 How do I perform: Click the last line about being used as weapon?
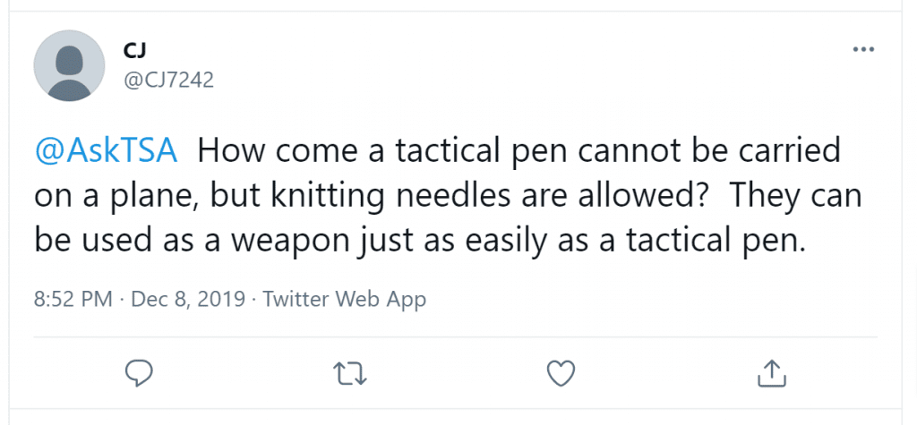(x=420, y=241)
